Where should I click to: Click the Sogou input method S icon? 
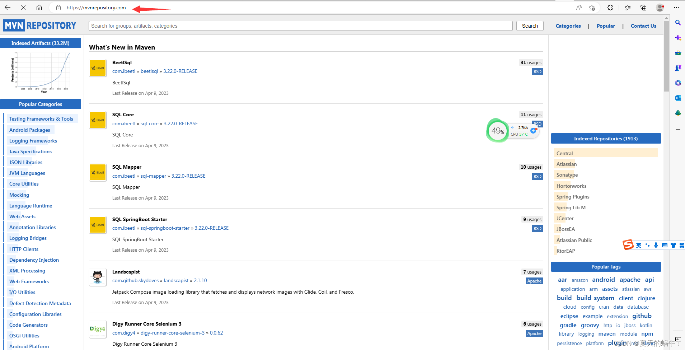(x=628, y=245)
